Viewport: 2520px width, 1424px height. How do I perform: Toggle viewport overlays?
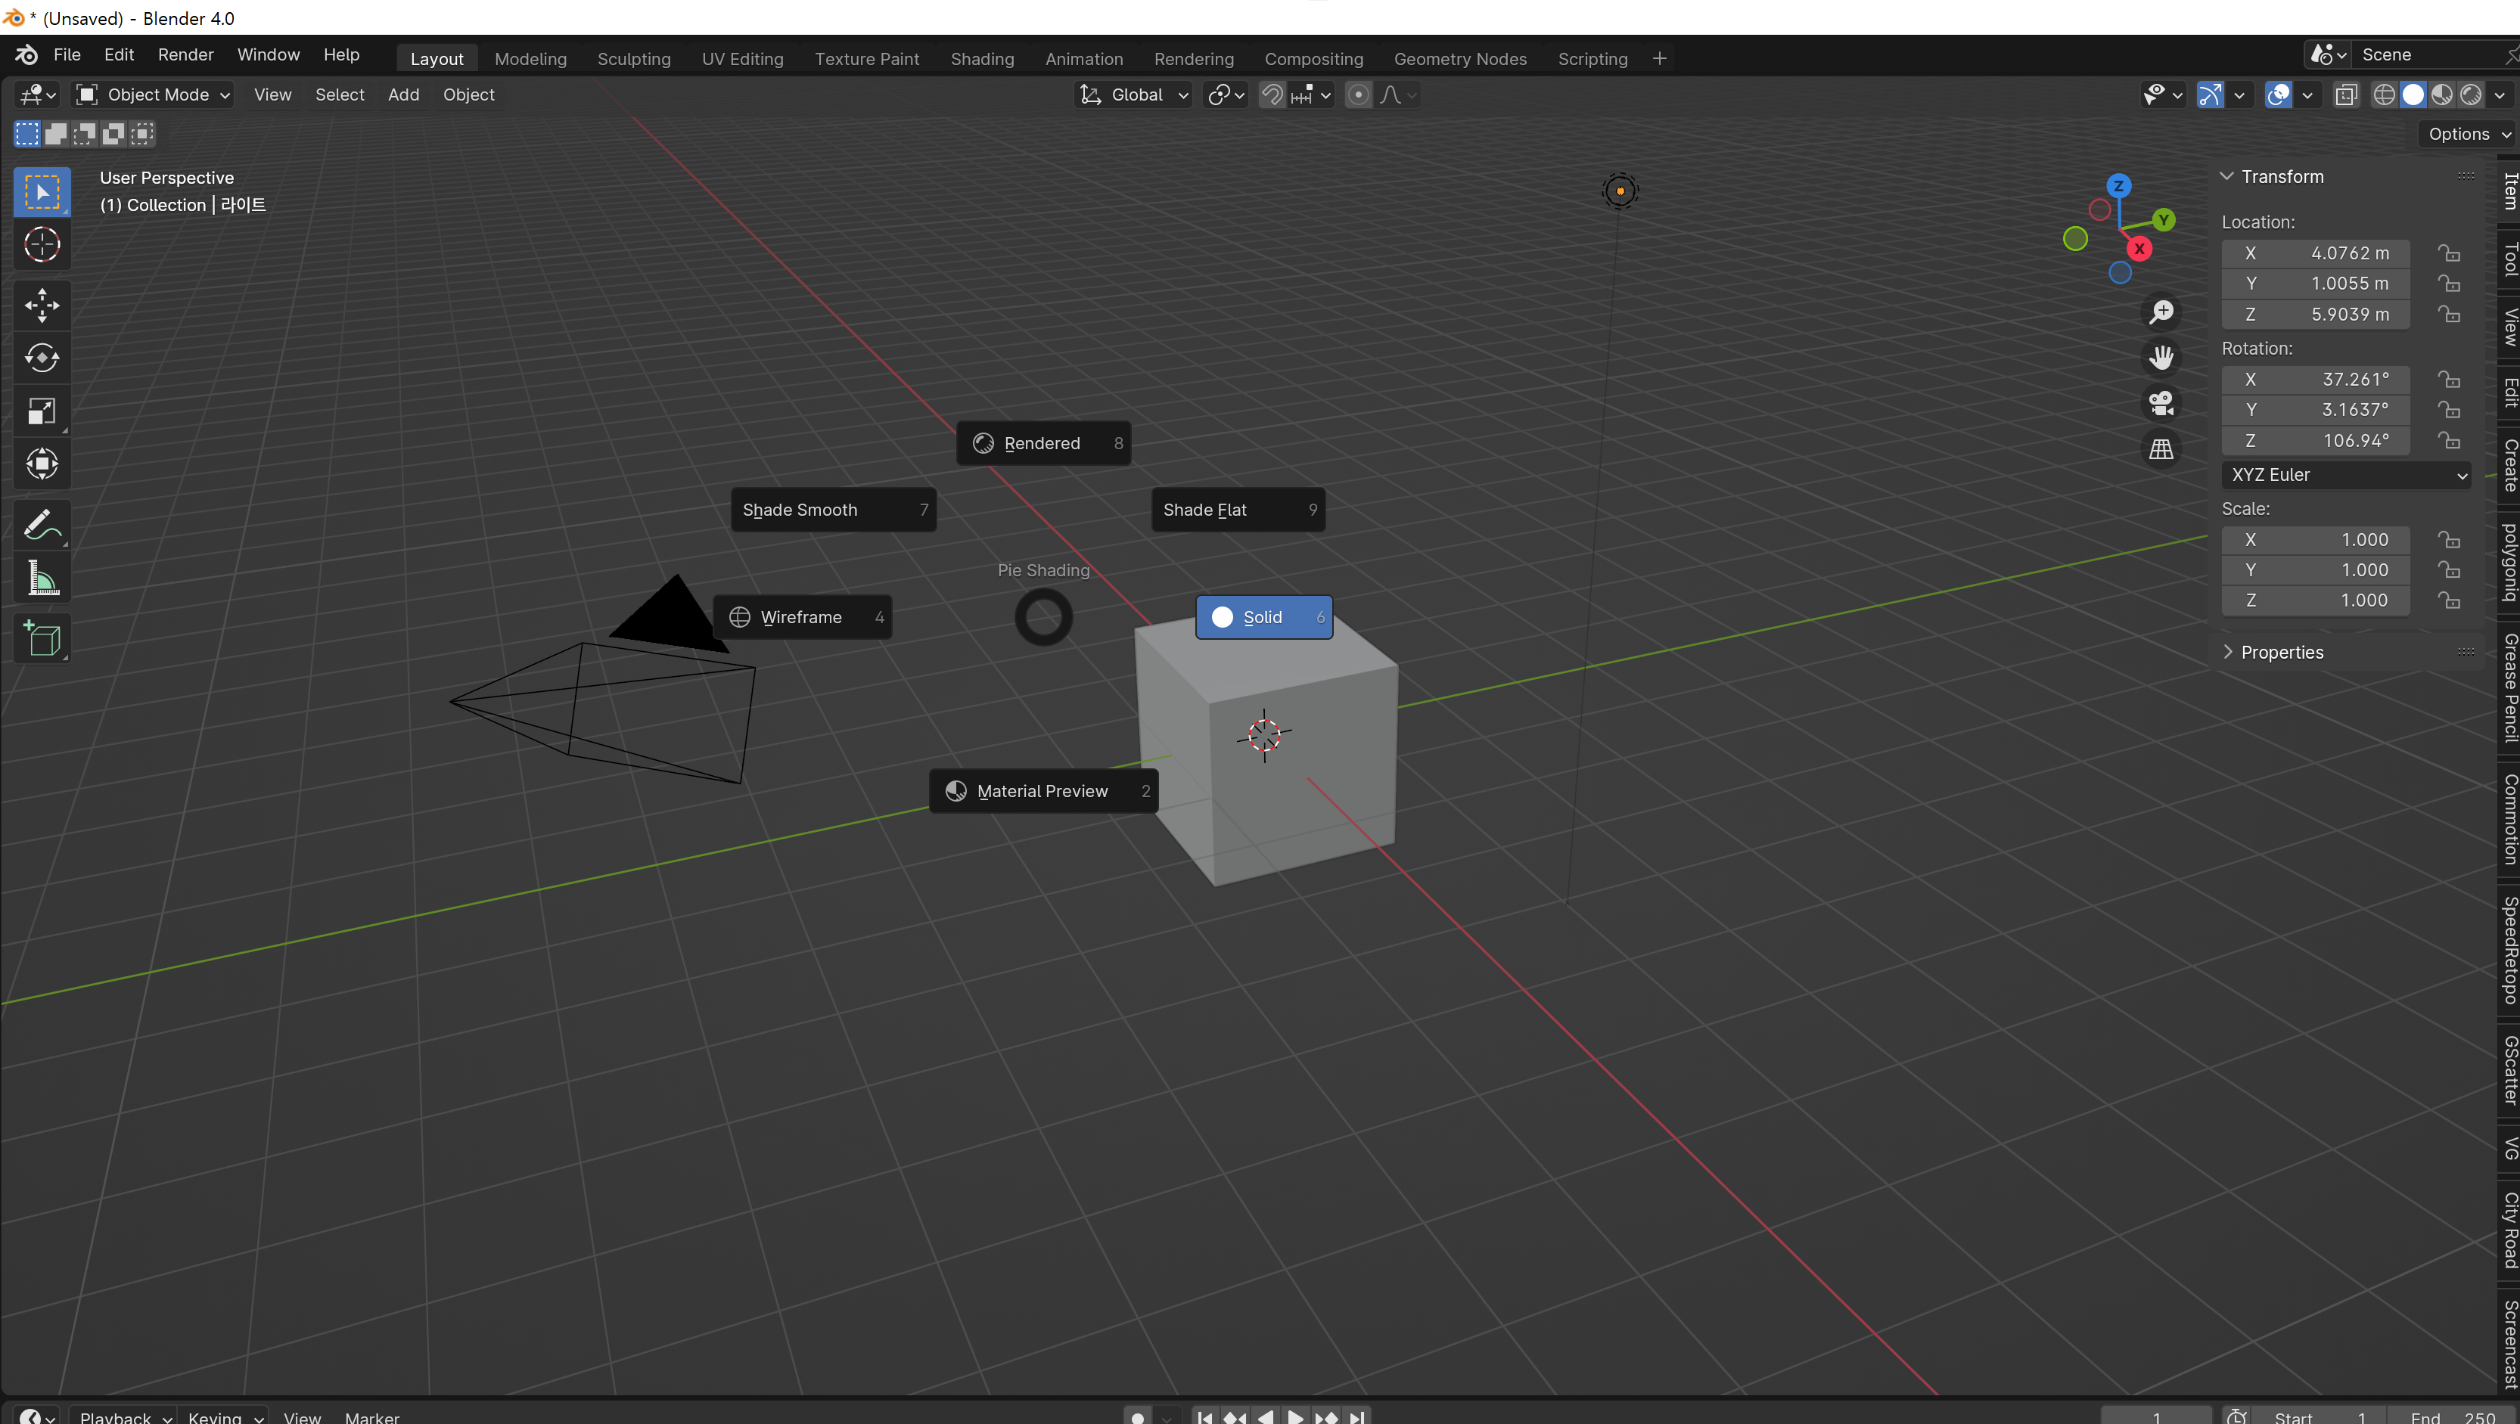(2279, 95)
